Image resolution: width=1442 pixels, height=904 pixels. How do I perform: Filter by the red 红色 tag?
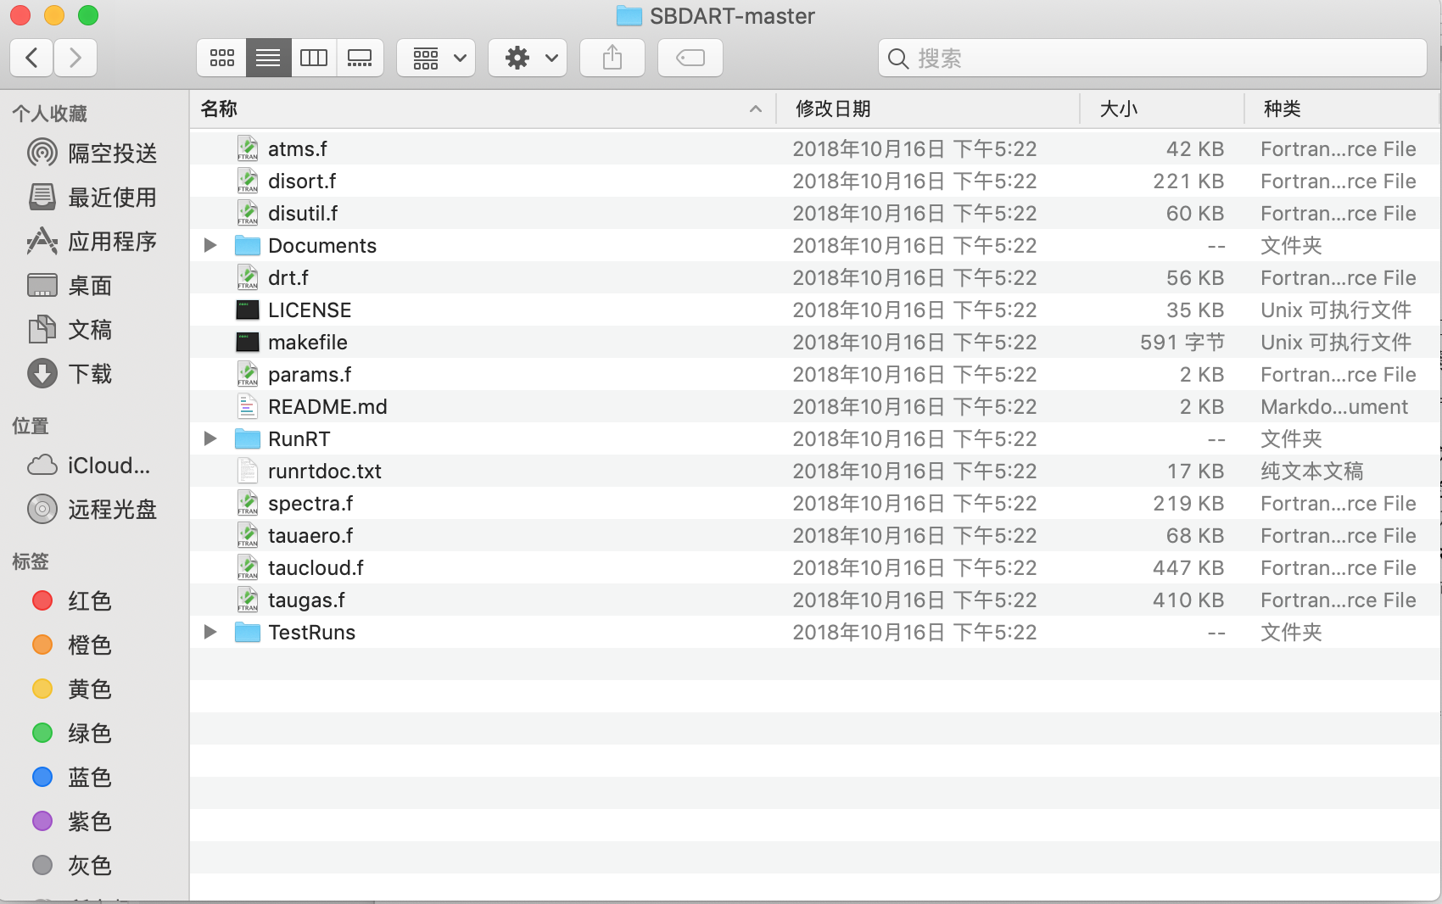point(71,601)
